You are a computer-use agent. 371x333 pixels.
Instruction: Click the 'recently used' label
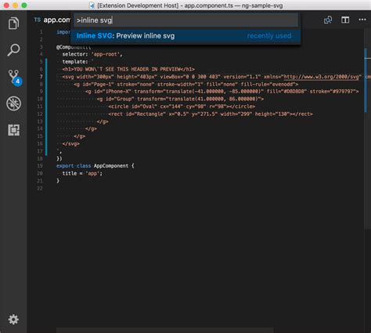(x=269, y=36)
